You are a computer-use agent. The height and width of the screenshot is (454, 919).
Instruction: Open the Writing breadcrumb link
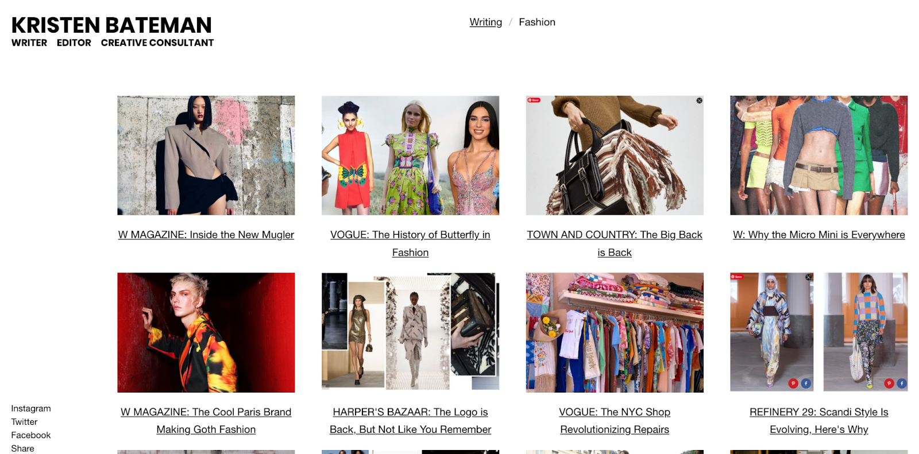(485, 22)
